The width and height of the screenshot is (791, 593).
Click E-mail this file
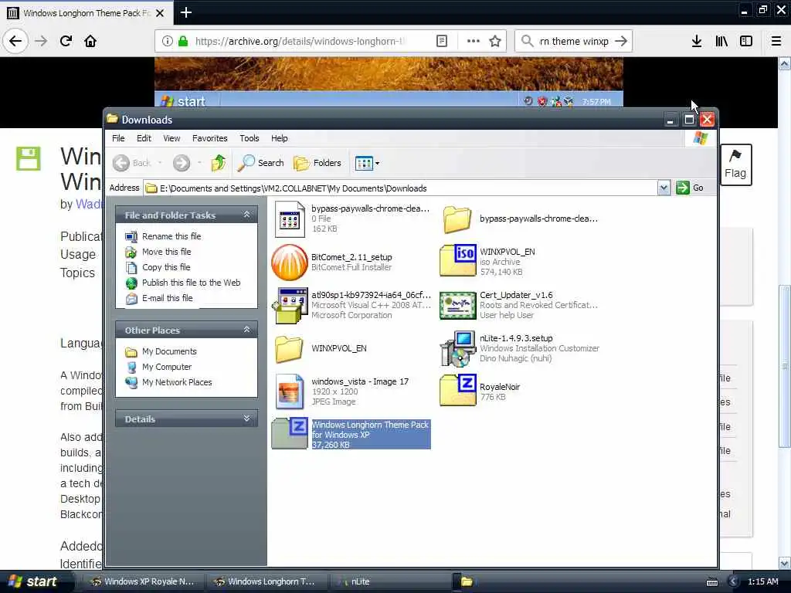pos(168,299)
